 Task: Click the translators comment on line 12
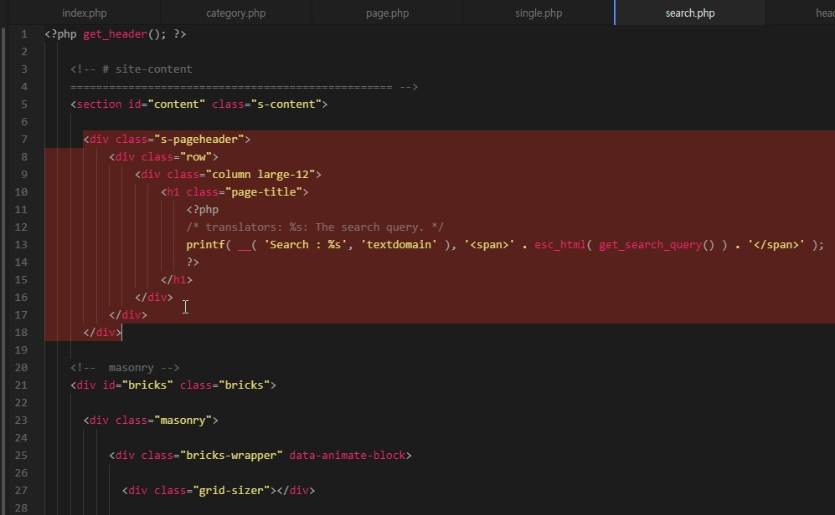pyautogui.click(x=315, y=227)
